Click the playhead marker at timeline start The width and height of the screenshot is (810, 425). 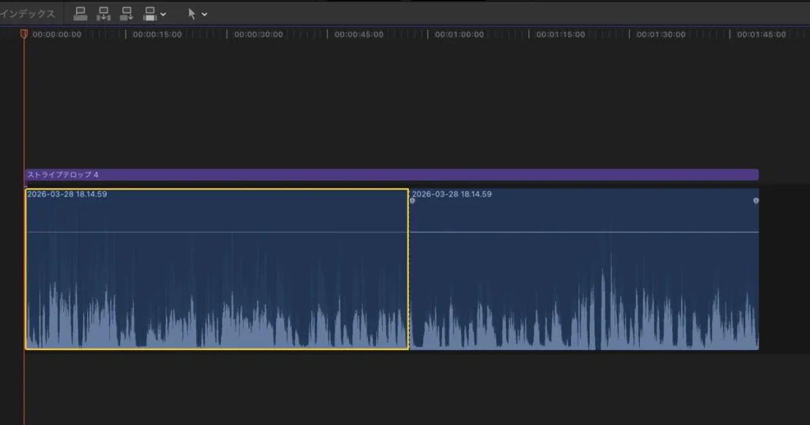click(x=24, y=34)
